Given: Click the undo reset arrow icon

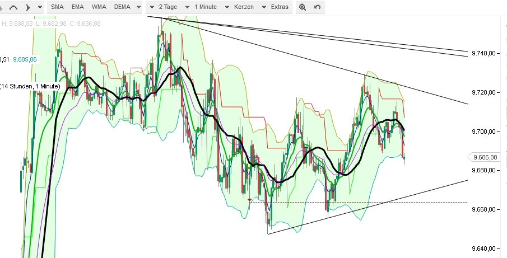Looking at the screenshot, I should click(x=317, y=7).
